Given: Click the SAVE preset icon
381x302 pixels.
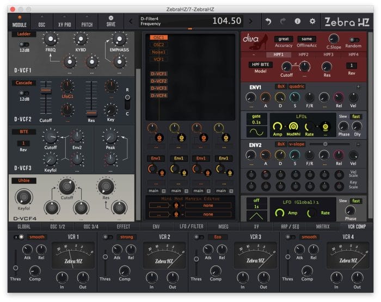Looking at the screenshot, I should pyautogui.click(x=111, y=18).
